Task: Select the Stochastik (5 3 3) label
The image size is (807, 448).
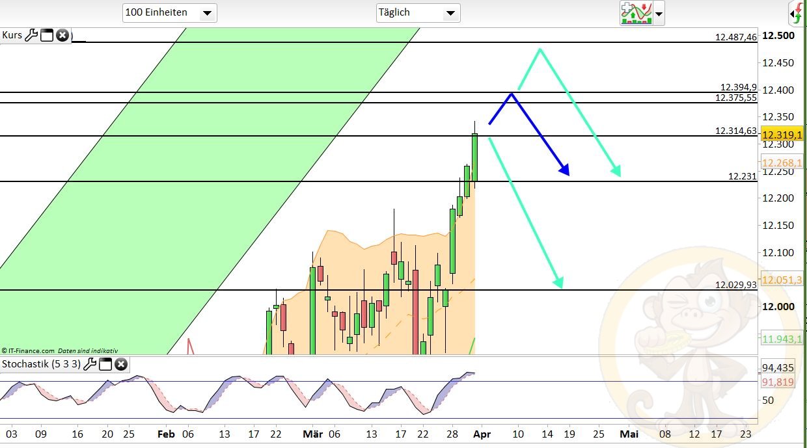Action: click(42, 364)
